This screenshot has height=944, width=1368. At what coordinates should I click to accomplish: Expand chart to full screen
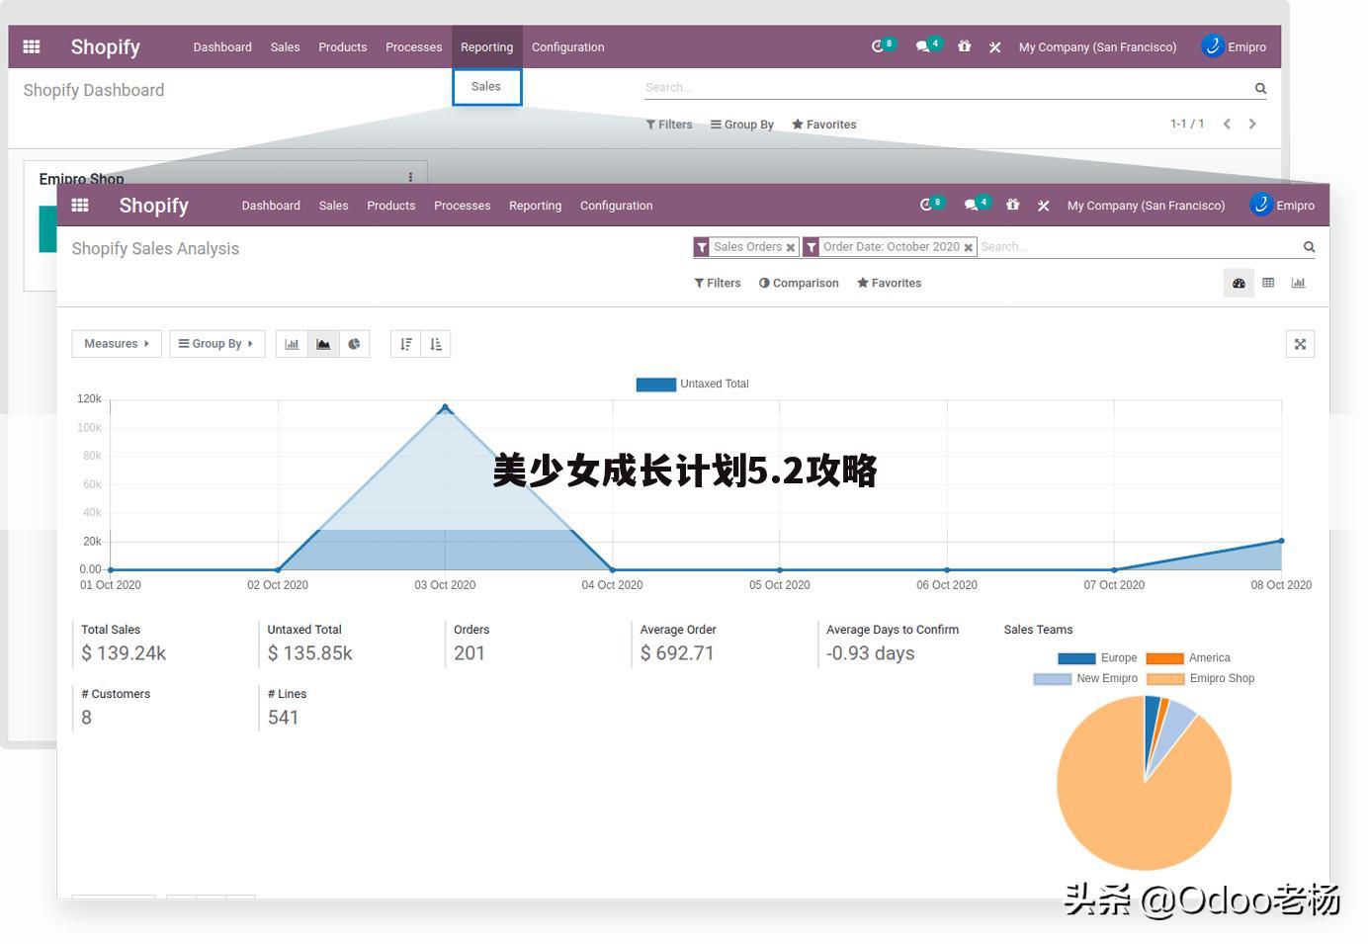1300,344
